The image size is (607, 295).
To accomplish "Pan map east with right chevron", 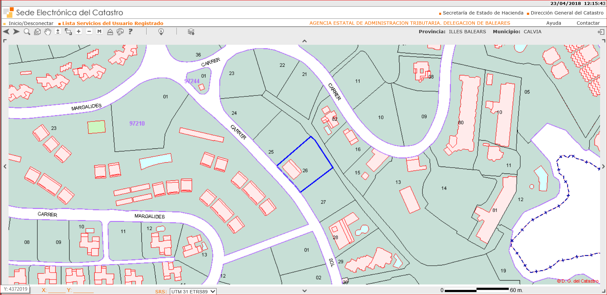I will pos(603,166).
